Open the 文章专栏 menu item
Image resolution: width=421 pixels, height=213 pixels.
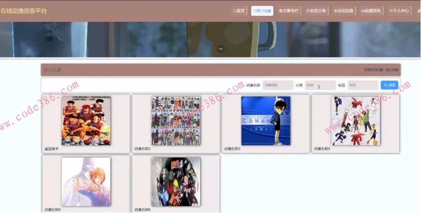pyautogui.click(x=289, y=11)
